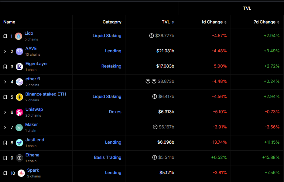Open the Basis Trading category link

point(108,158)
